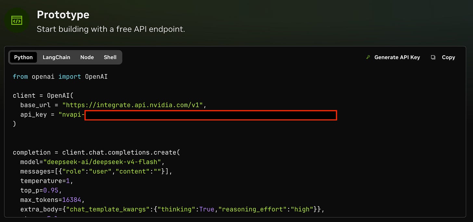
Task: Click the temperature=1 line
Action: pyautogui.click(x=47, y=181)
